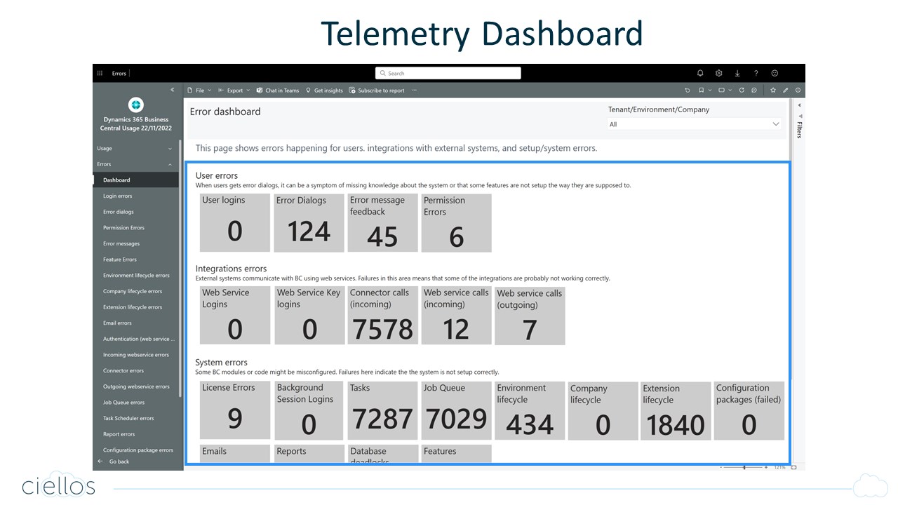Open the bookmark icon in toolbar
898x505 pixels.
pos(702,90)
